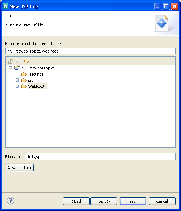Click the application logo in title bar
Viewport: 181px width, 211px height.
pyautogui.click(x=5, y=6)
